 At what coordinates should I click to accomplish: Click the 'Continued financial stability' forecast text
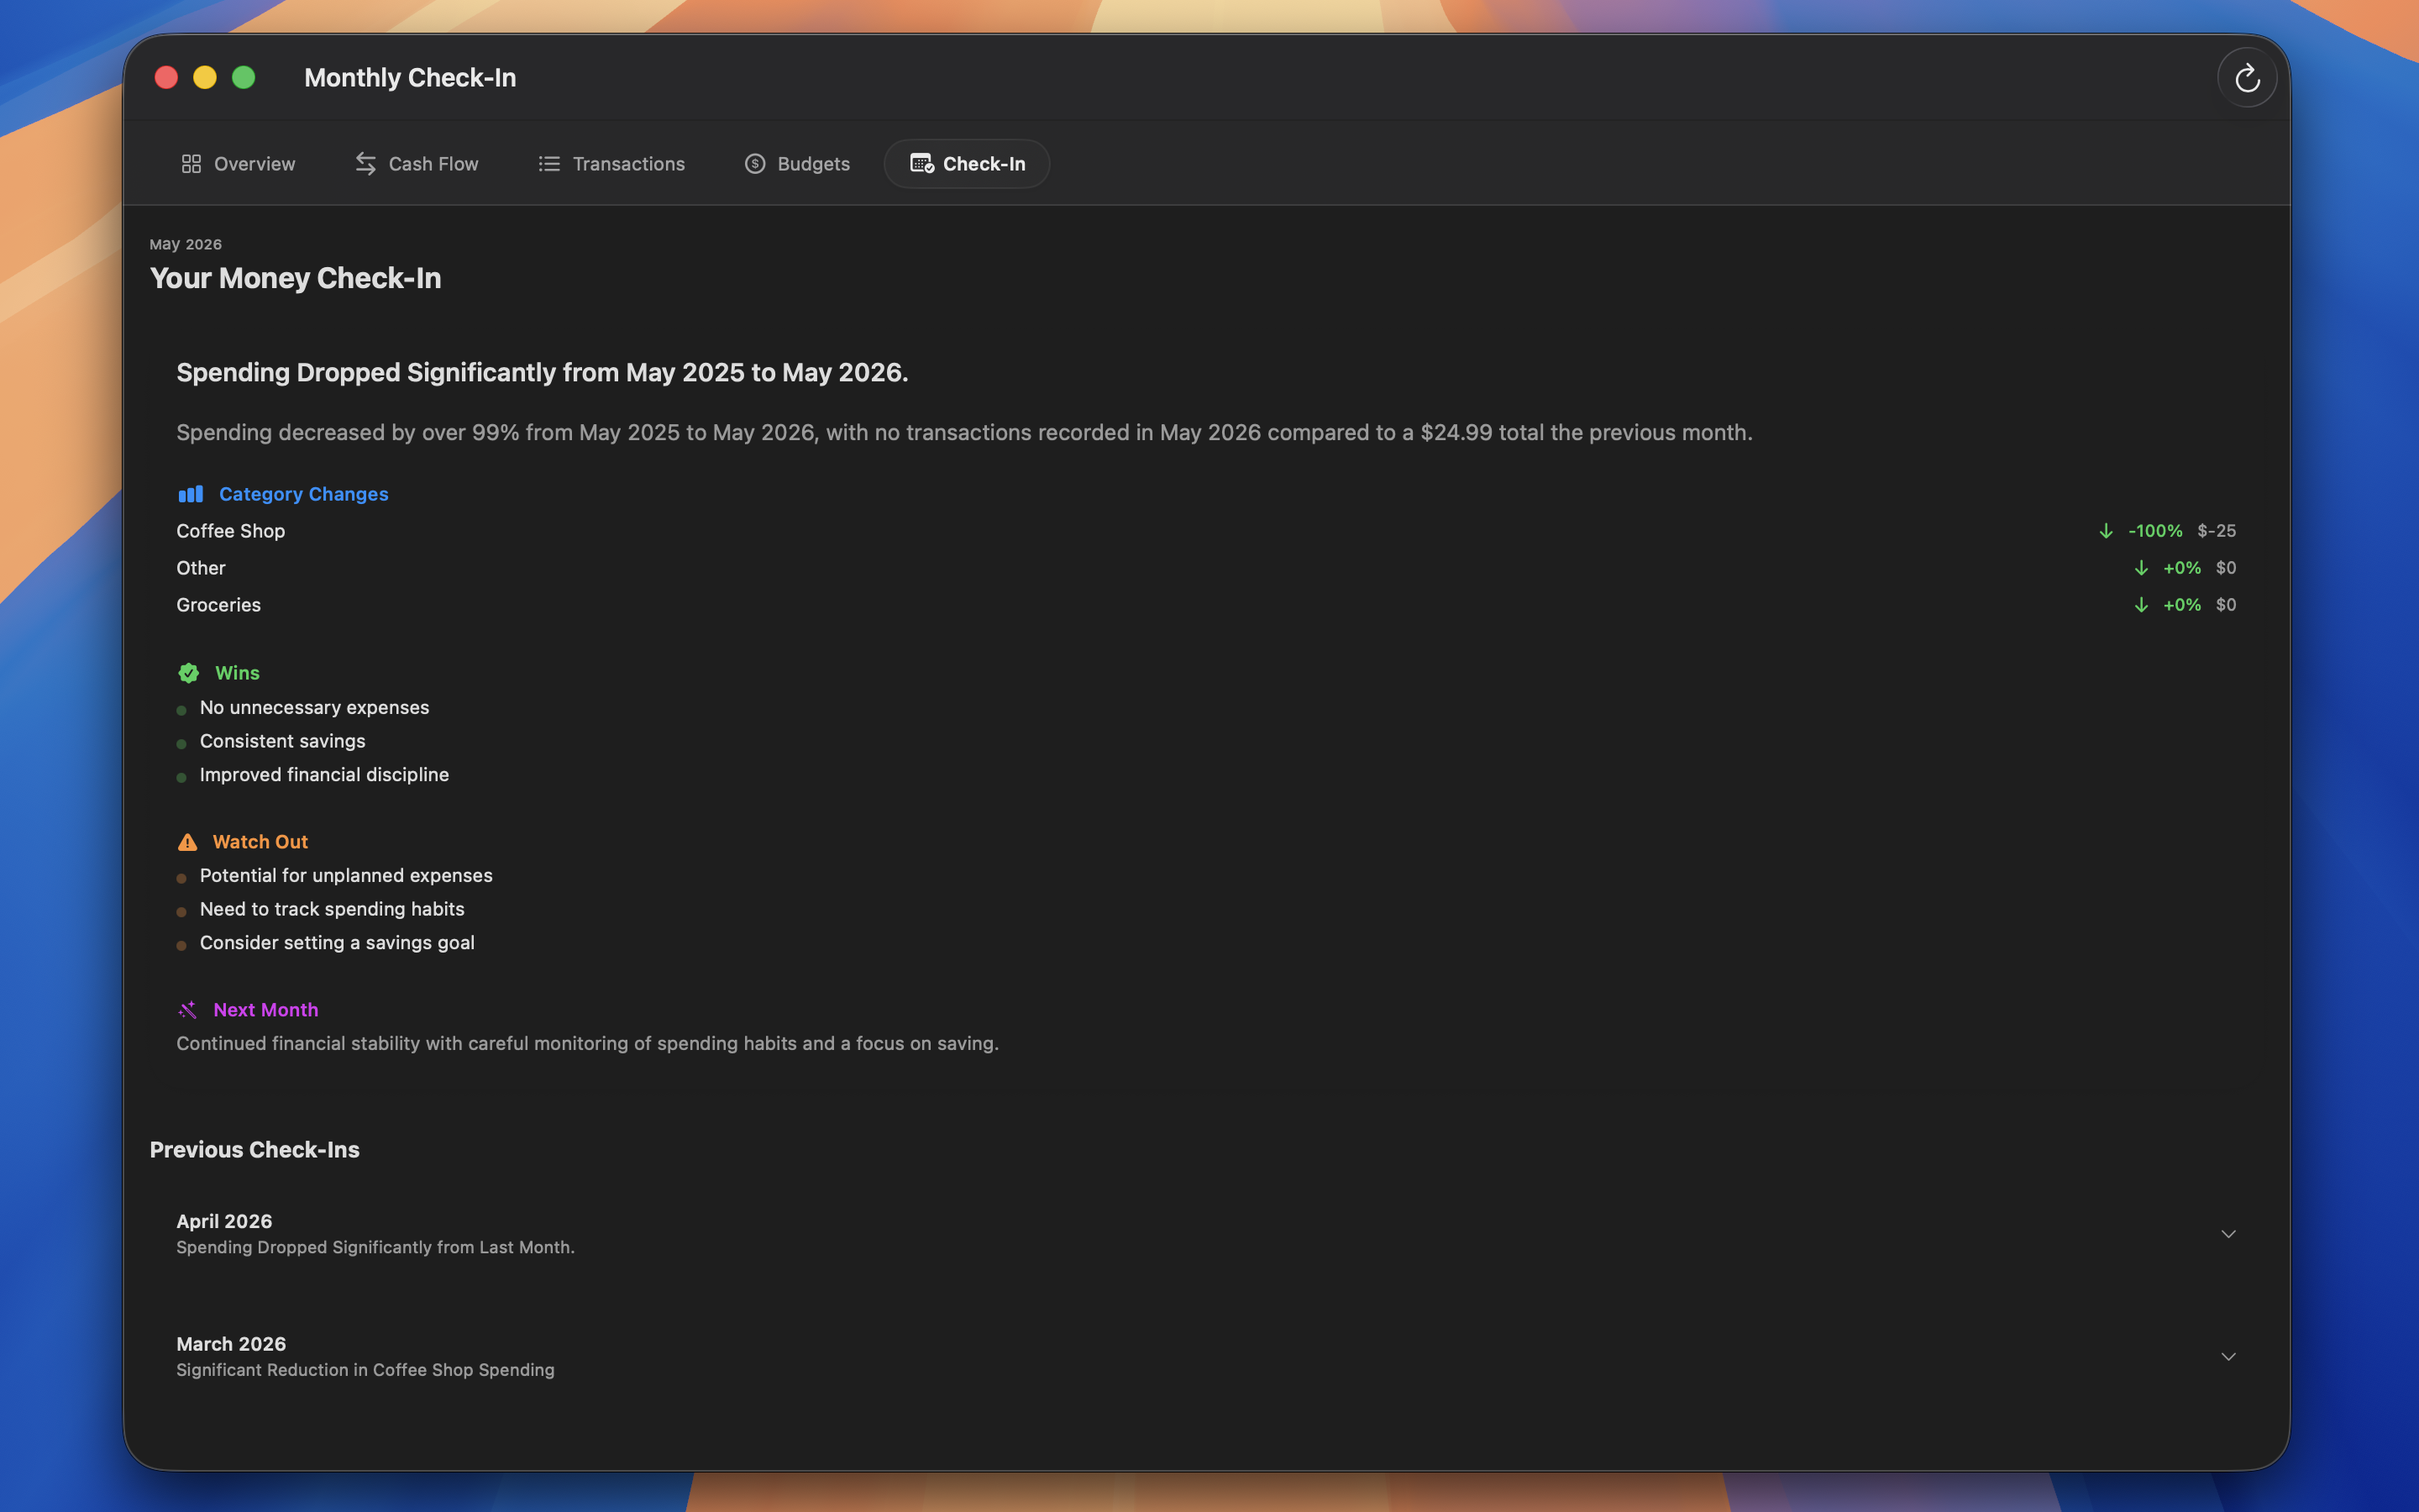[x=588, y=1043]
